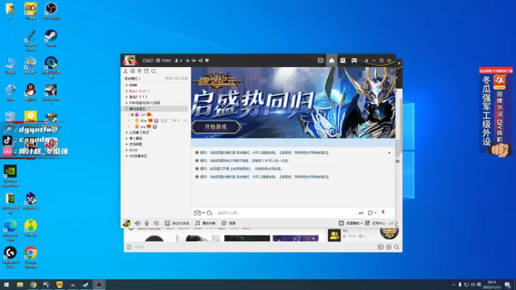Open the Windows Start menu

coord(6,285)
